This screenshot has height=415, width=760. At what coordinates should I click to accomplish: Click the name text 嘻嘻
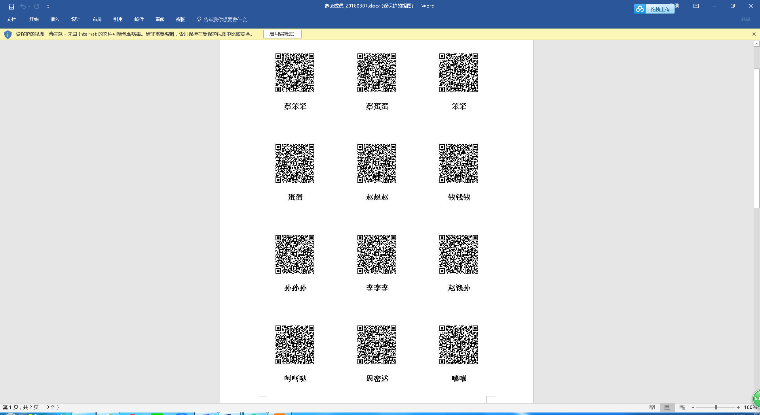459,378
